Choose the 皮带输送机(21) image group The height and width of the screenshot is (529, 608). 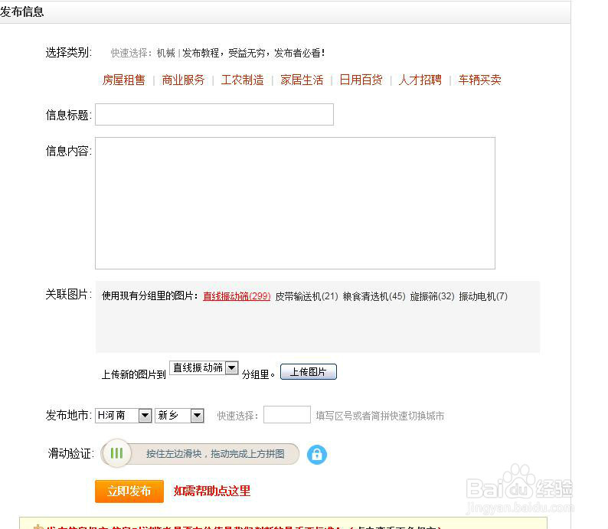tap(307, 296)
